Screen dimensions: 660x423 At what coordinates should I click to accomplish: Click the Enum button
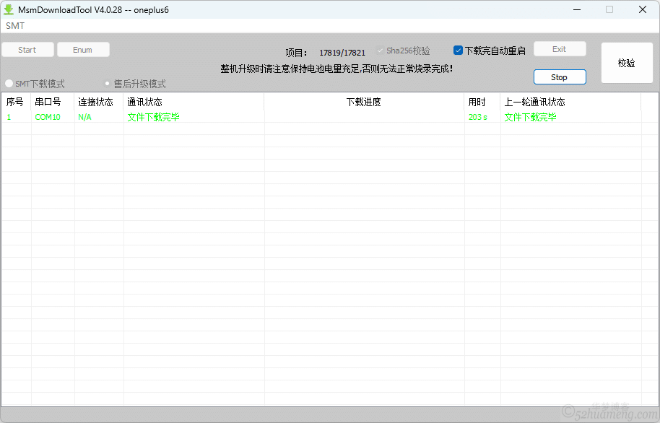click(x=83, y=50)
